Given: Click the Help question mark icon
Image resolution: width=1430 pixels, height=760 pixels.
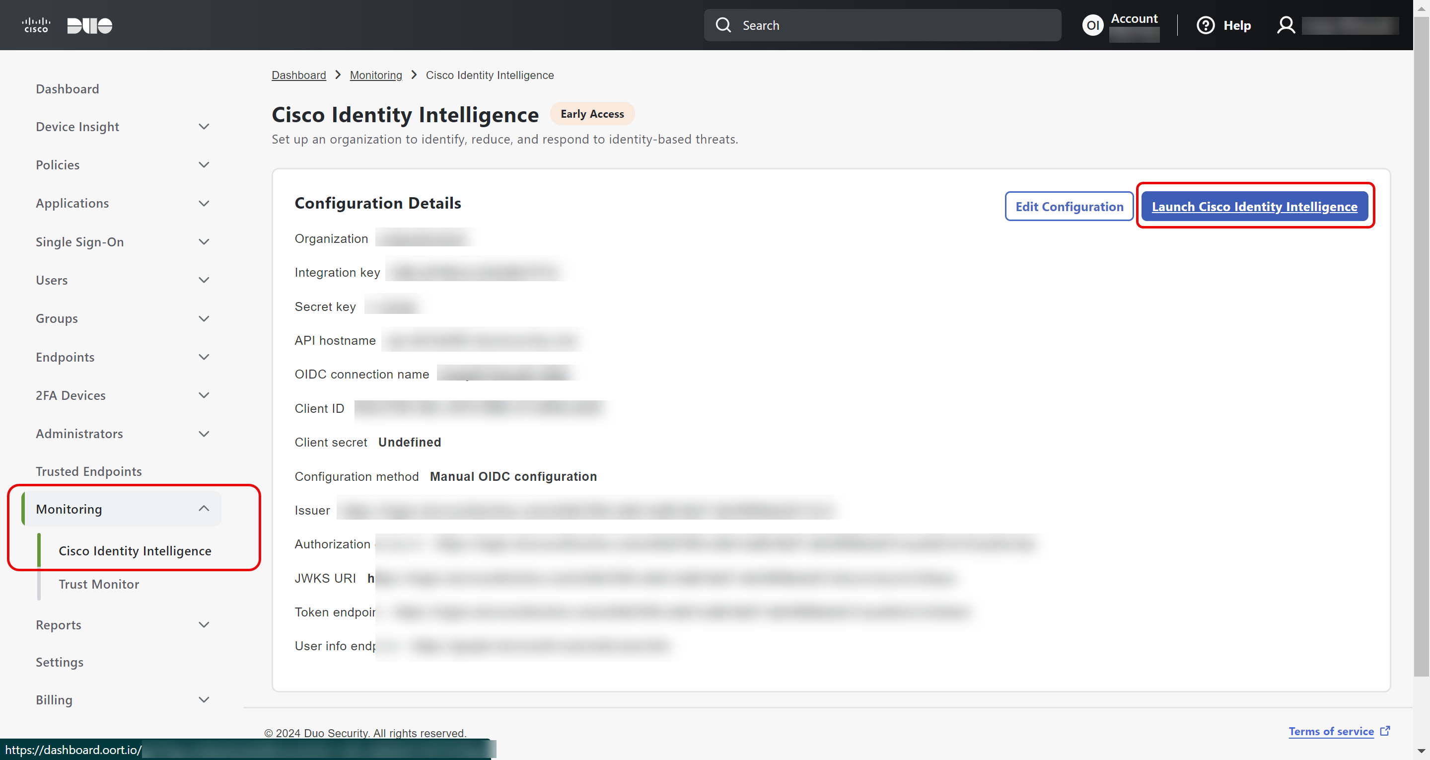Looking at the screenshot, I should (x=1205, y=25).
